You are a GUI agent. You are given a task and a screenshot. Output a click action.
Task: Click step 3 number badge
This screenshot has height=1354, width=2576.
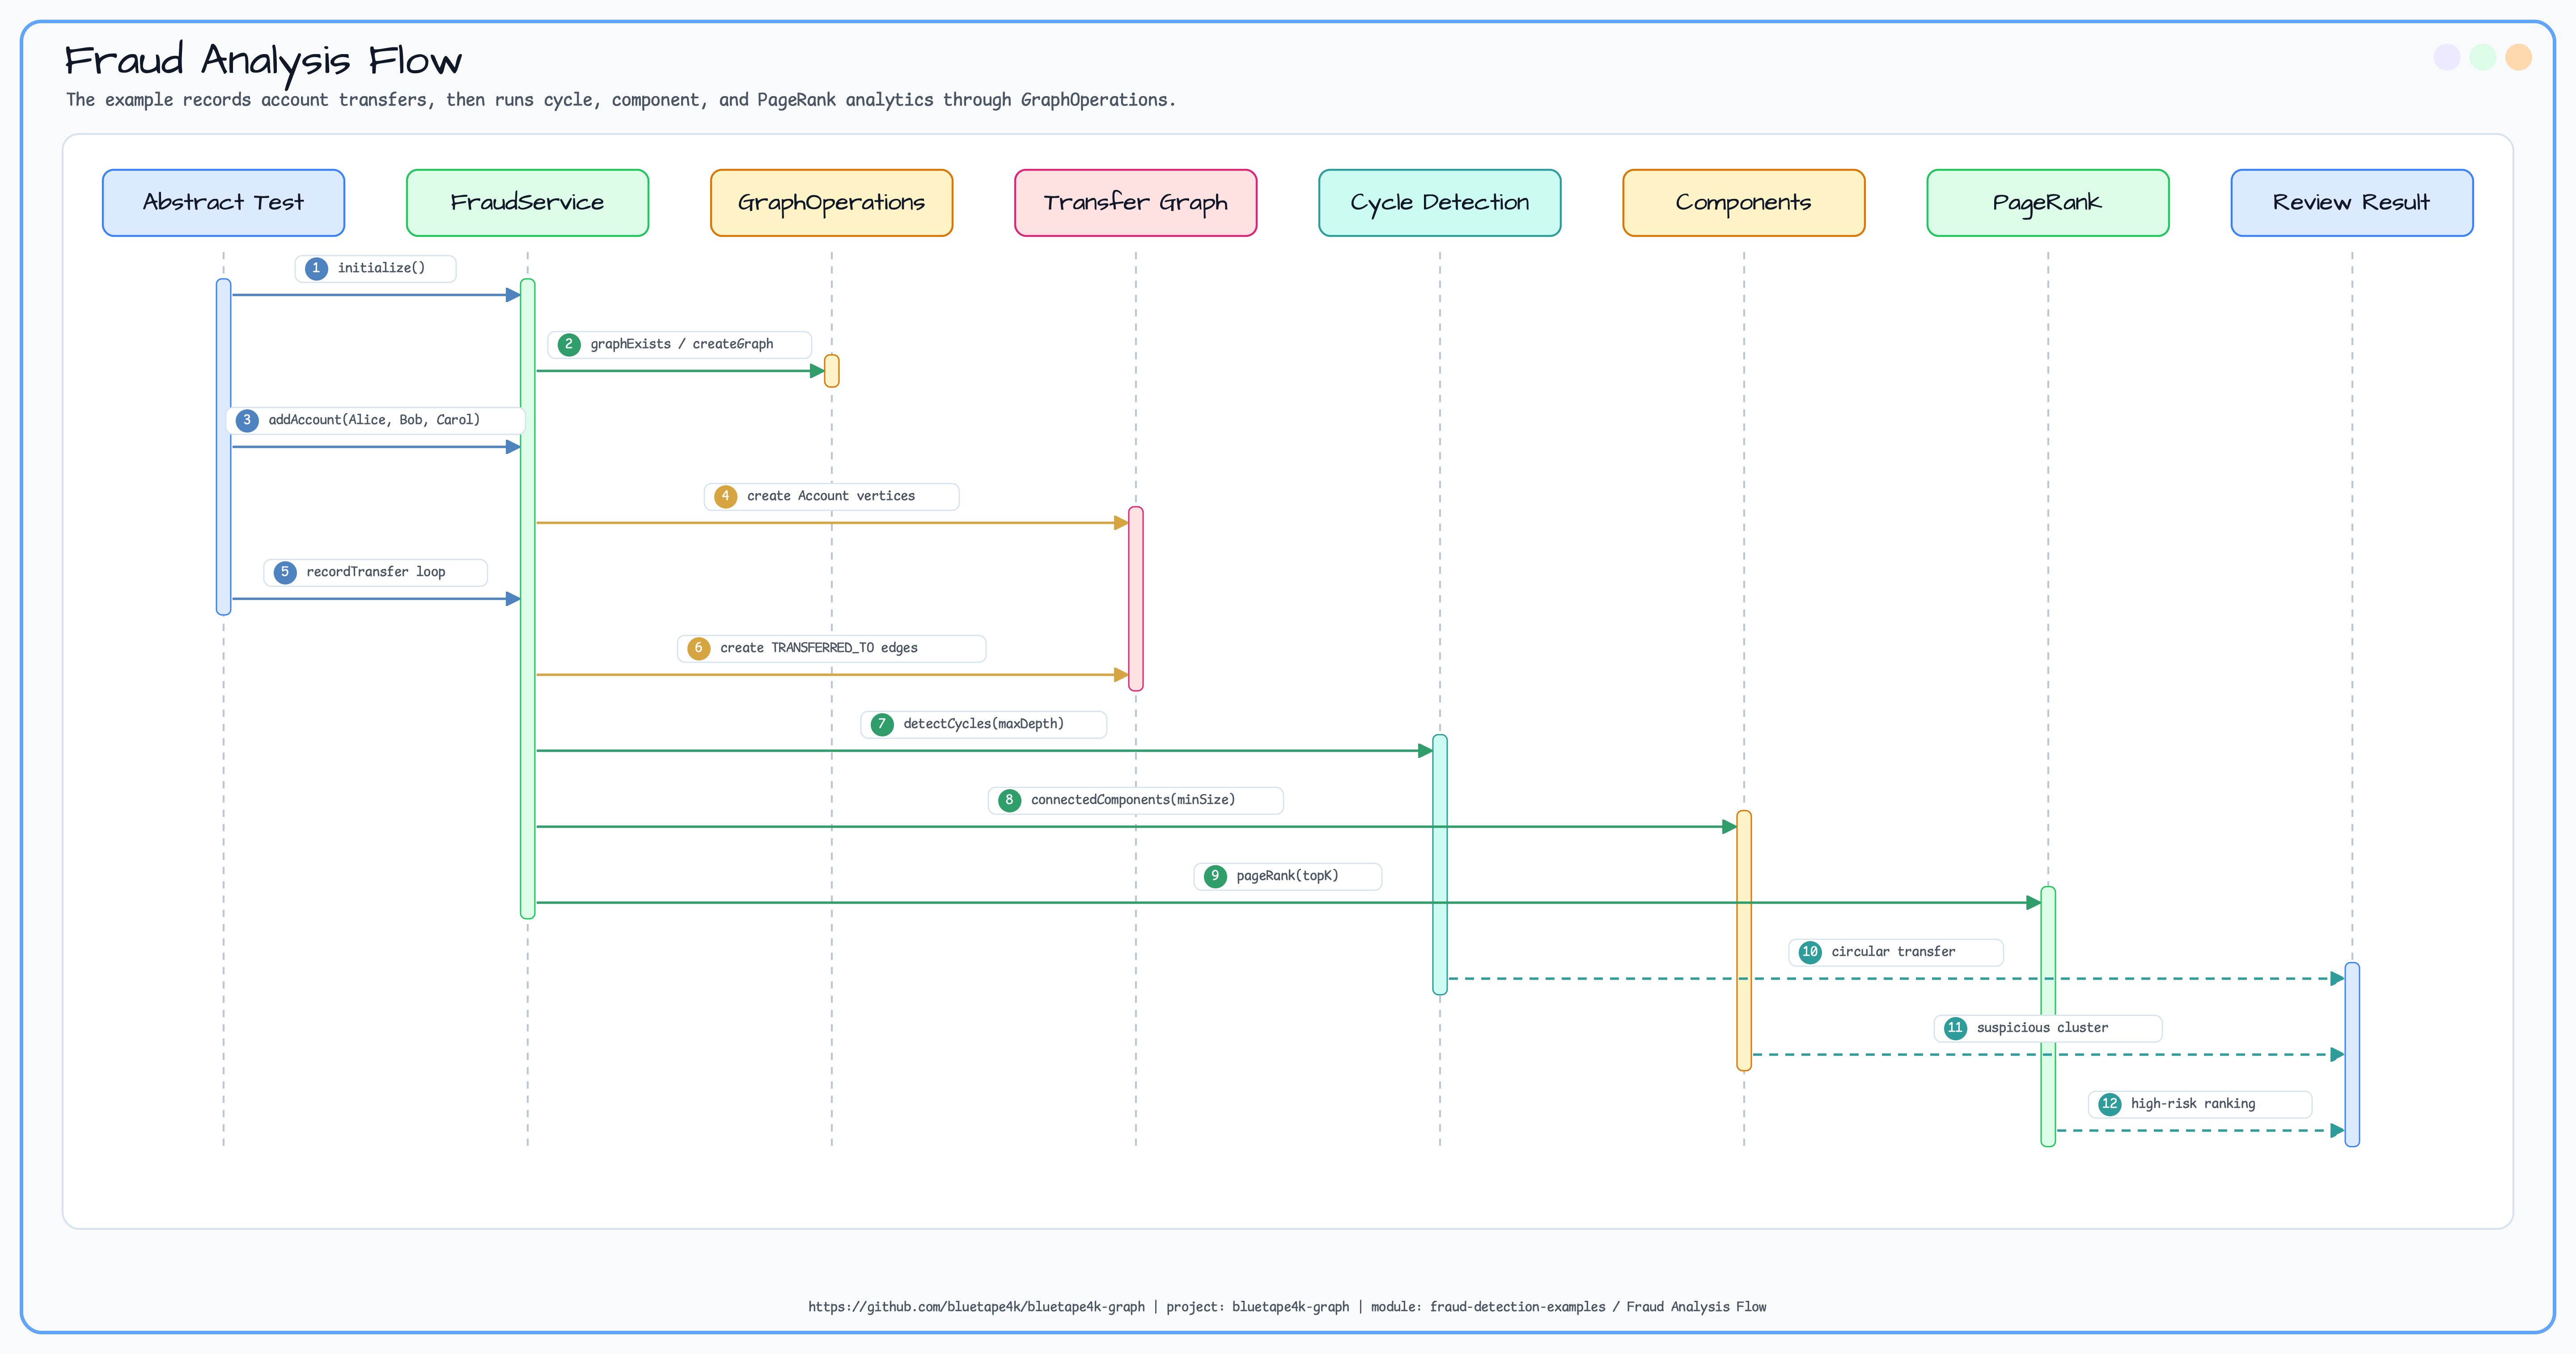tap(247, 420)
